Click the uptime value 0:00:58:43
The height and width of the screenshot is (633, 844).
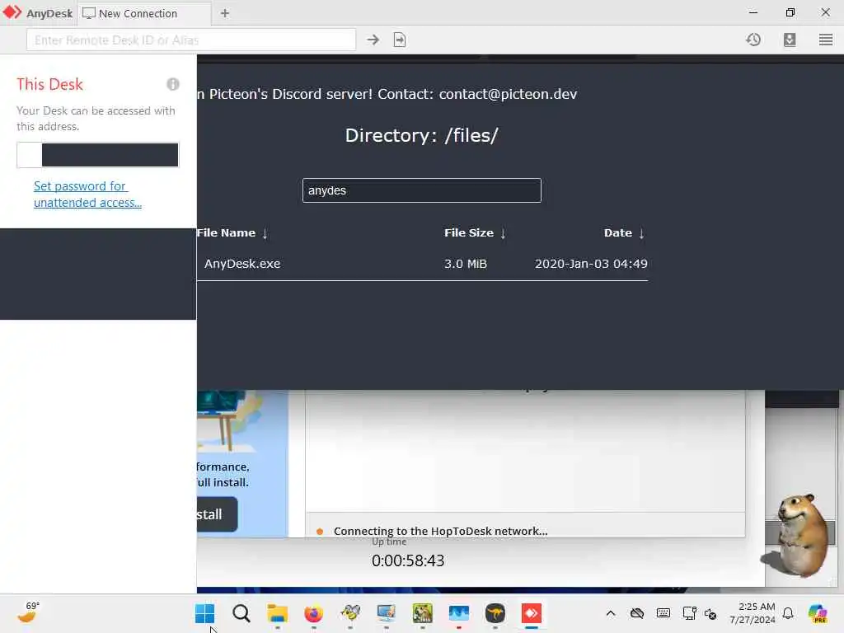[x=408, y=560]
